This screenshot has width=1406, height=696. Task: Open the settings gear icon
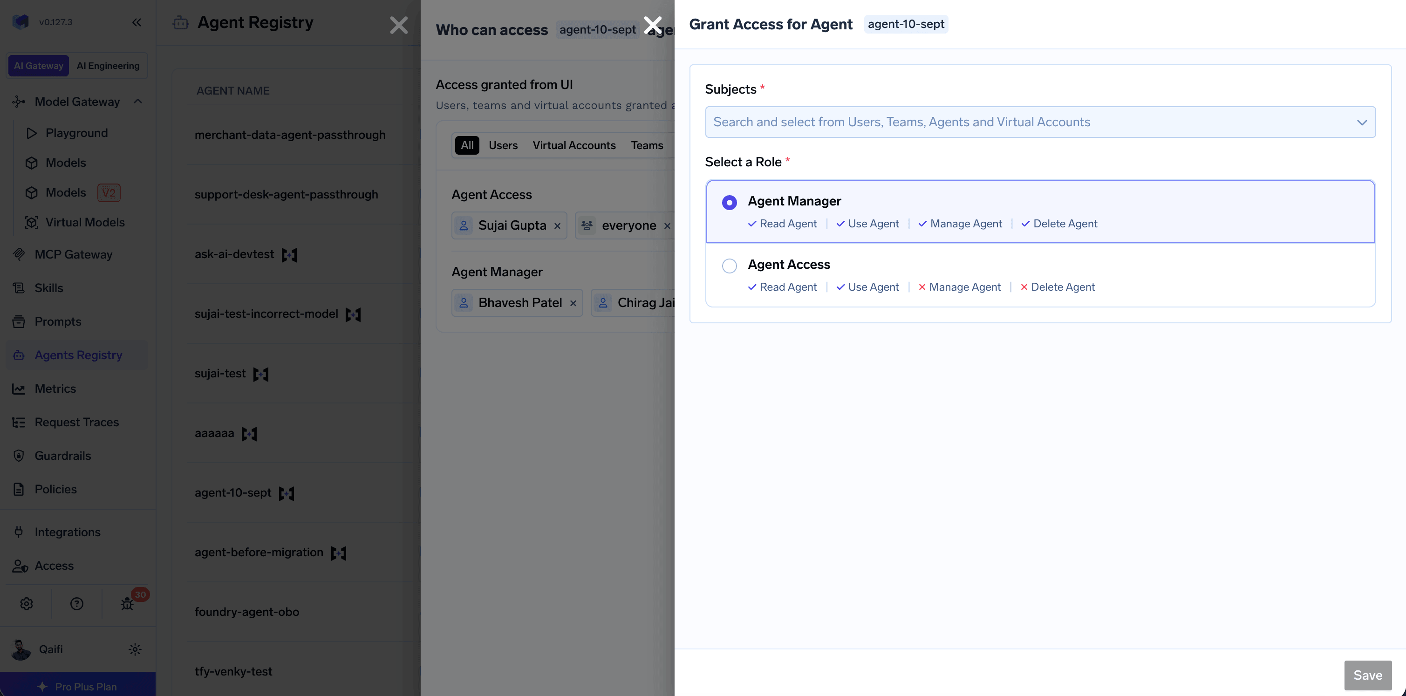click(27, 603)
